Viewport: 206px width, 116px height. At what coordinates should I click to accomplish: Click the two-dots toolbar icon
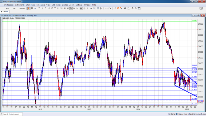(x=91, y=8)
